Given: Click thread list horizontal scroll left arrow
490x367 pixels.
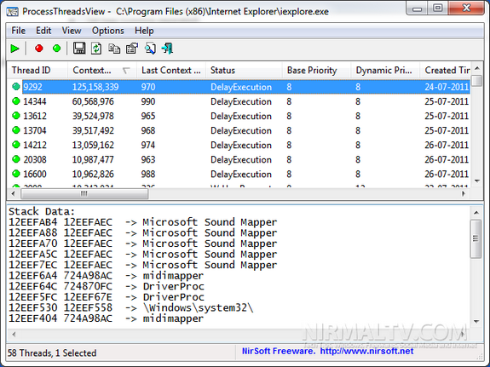Looking at the screenshot, I should click(13, 193).
